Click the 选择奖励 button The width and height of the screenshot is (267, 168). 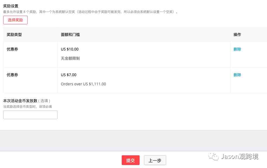click(15, 20)
